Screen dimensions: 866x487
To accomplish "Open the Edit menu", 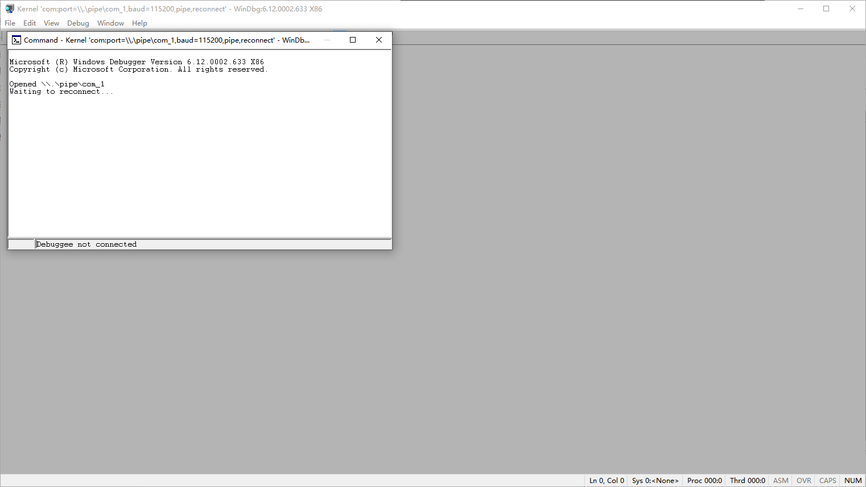I will click(x=29, y=23).
